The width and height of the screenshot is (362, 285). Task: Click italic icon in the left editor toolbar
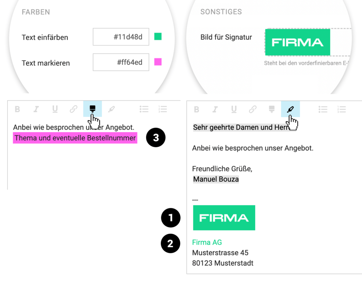tap(36, 109)
